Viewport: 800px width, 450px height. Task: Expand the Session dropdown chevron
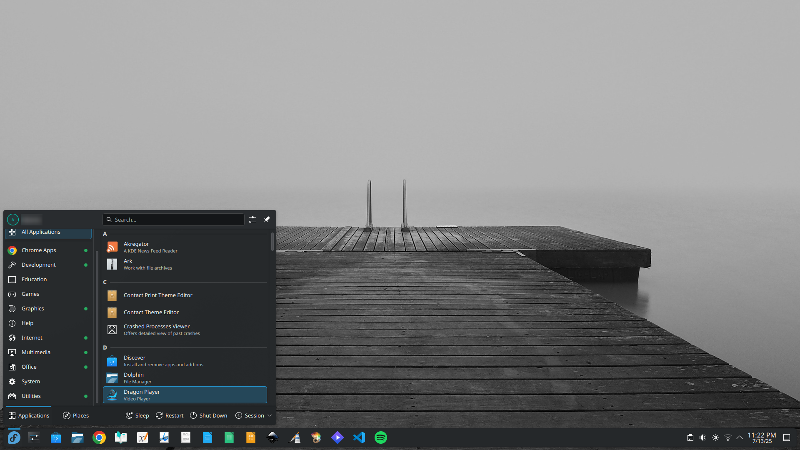[270, 415]
